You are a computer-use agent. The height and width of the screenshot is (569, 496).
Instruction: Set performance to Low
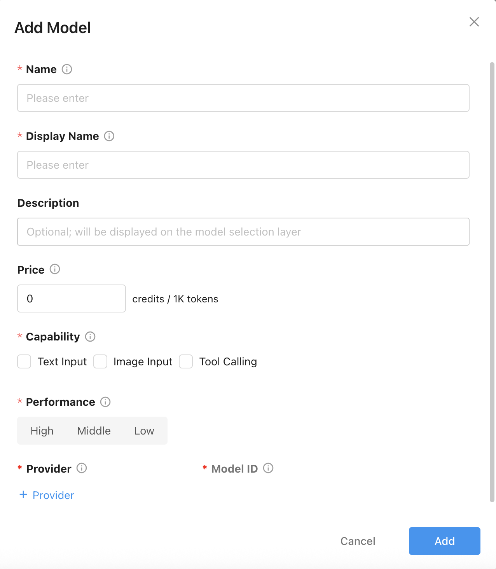144,431
